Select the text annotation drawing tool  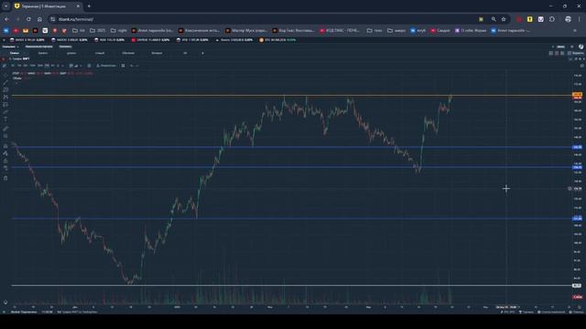point(5,120)
